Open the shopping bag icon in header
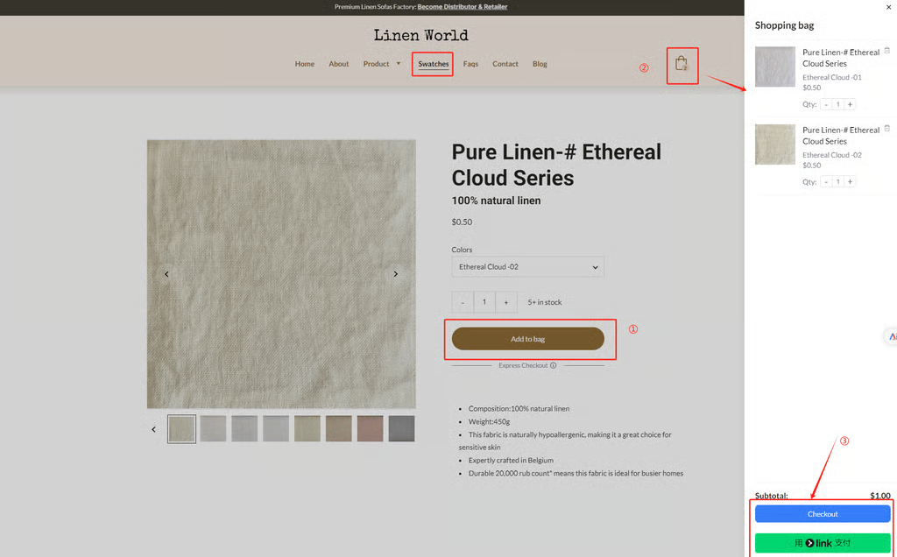This screenshot has width=897, height=557. click(681, 63)
